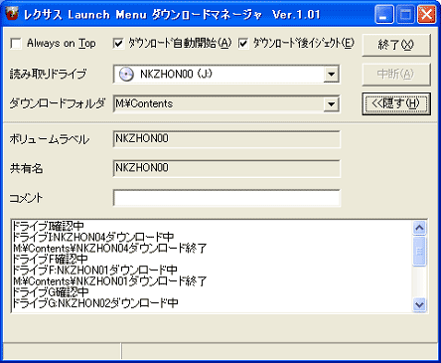
Task: Click the コメント label
Action: 26,198
